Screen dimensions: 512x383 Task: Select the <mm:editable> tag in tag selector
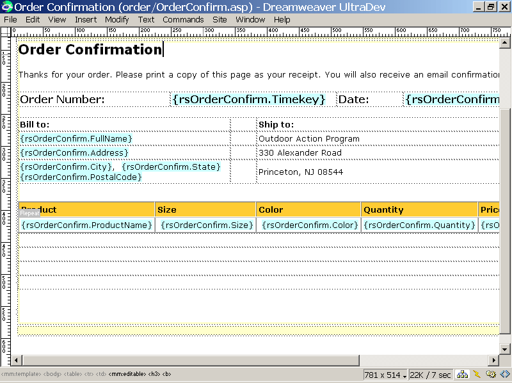pyautogui.click(x=127, y=374)
